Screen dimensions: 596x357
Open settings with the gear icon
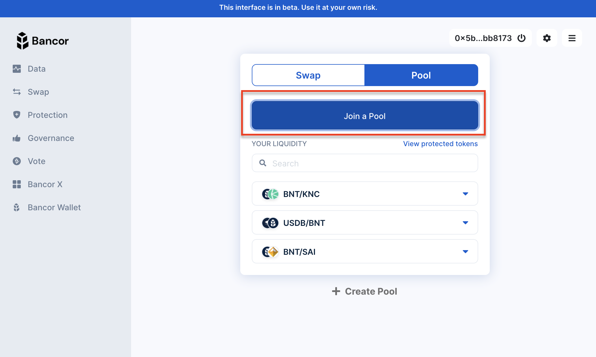coord(547,38)
